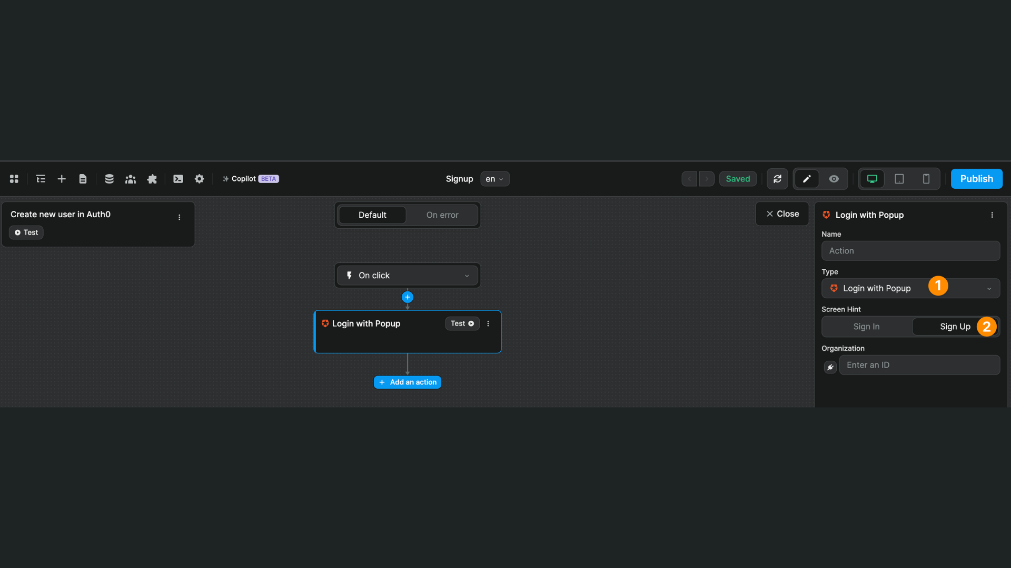Viewport: 1011px width, 568px height.
Task: Click the Publish button
Action: click(976, 179)
